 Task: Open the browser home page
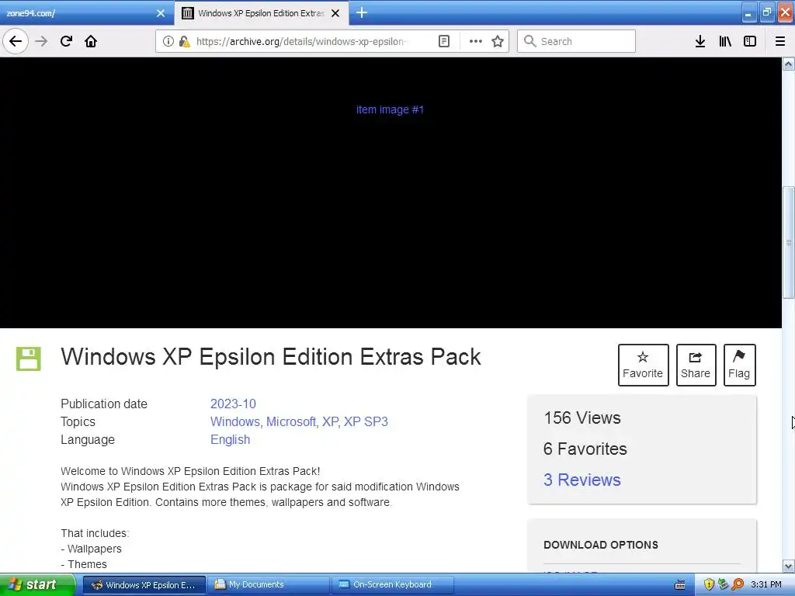click(x=91, y=41)
